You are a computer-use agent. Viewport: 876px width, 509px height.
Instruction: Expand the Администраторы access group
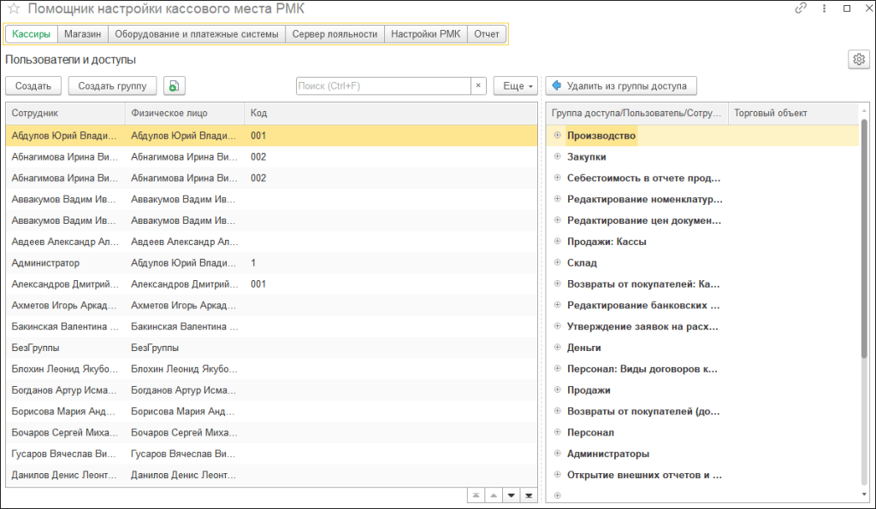[x=557, y=453]
